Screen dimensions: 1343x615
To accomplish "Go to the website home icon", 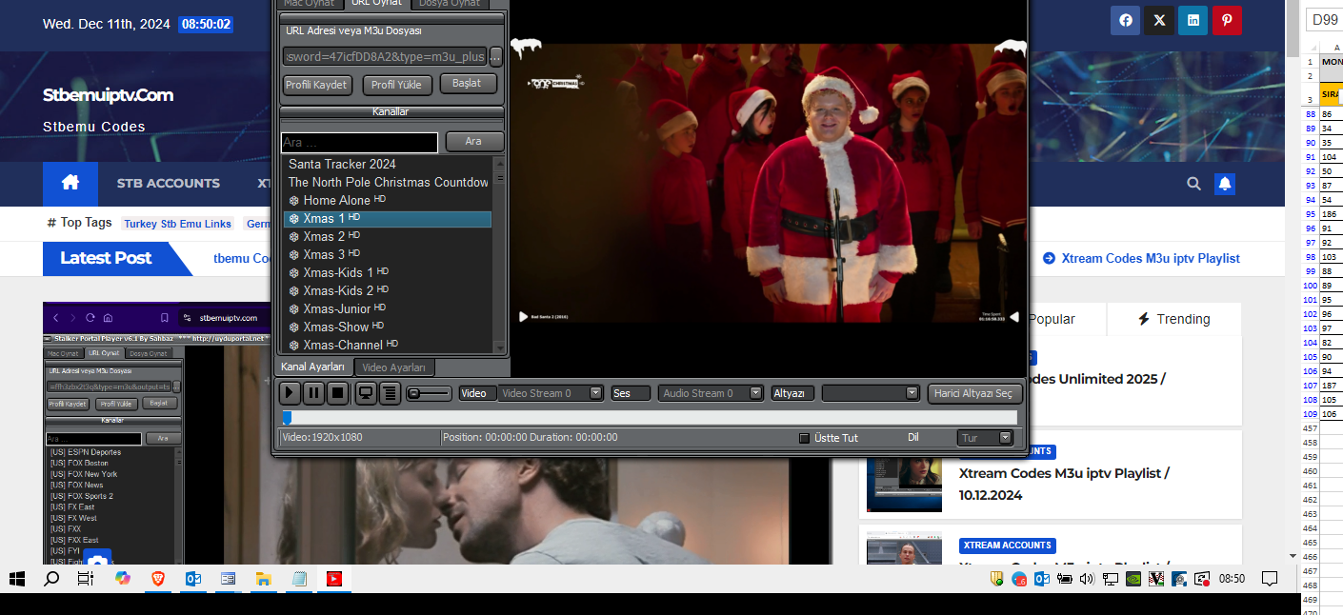I will pyautogui.click(x=70, y=184).
